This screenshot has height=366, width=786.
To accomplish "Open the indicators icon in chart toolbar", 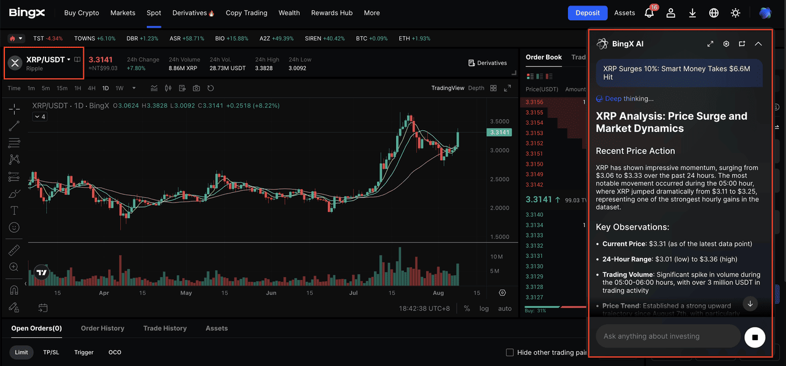I will click(154, 88).
